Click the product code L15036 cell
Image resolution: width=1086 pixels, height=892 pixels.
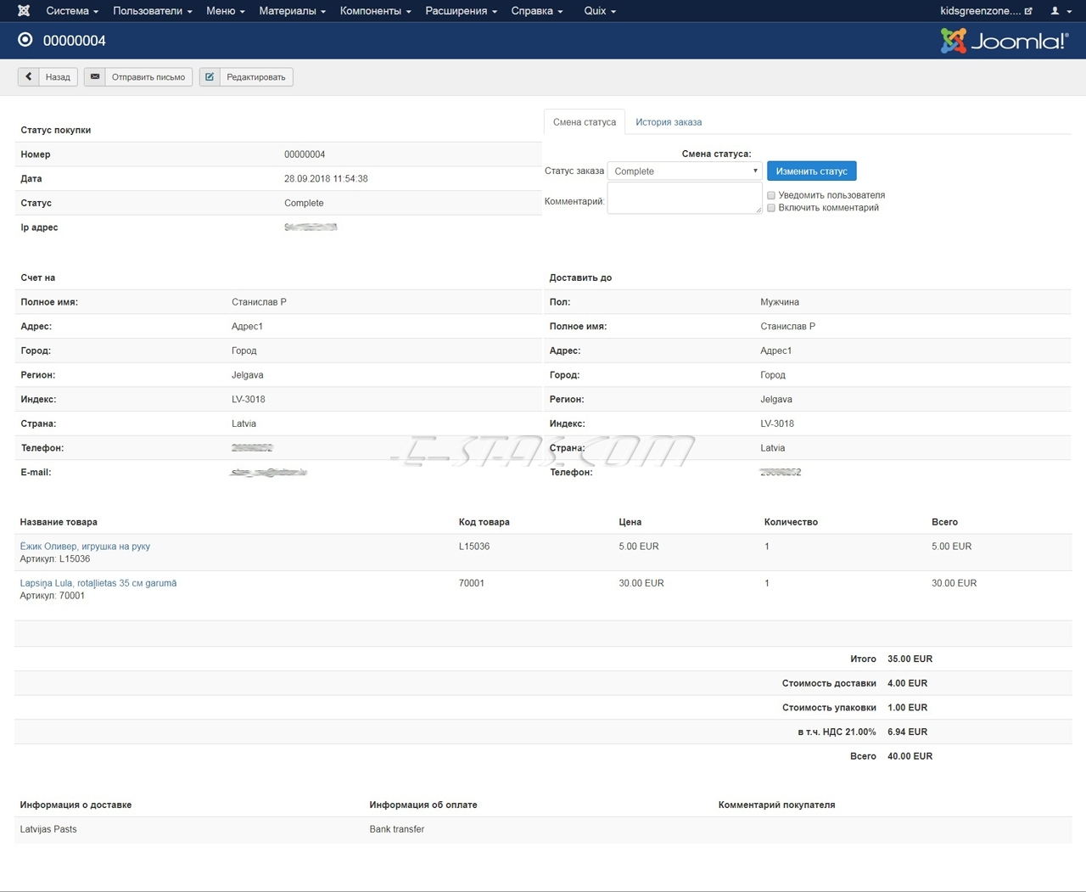474,547
